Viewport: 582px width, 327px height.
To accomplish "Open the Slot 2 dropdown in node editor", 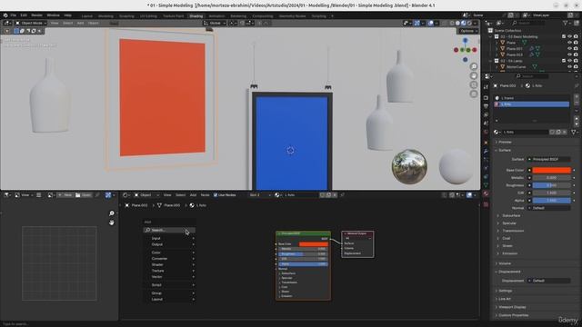I will tap(259, 195).
